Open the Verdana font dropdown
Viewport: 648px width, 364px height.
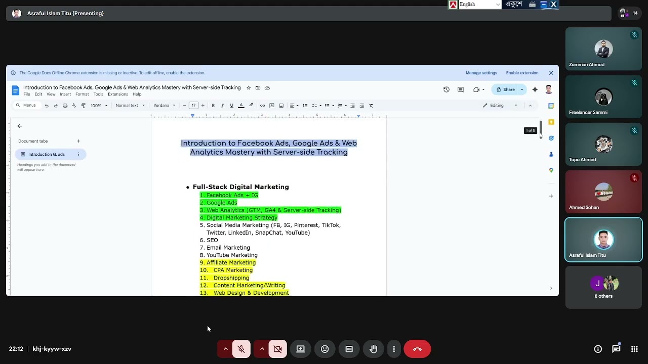coord(165,106)
